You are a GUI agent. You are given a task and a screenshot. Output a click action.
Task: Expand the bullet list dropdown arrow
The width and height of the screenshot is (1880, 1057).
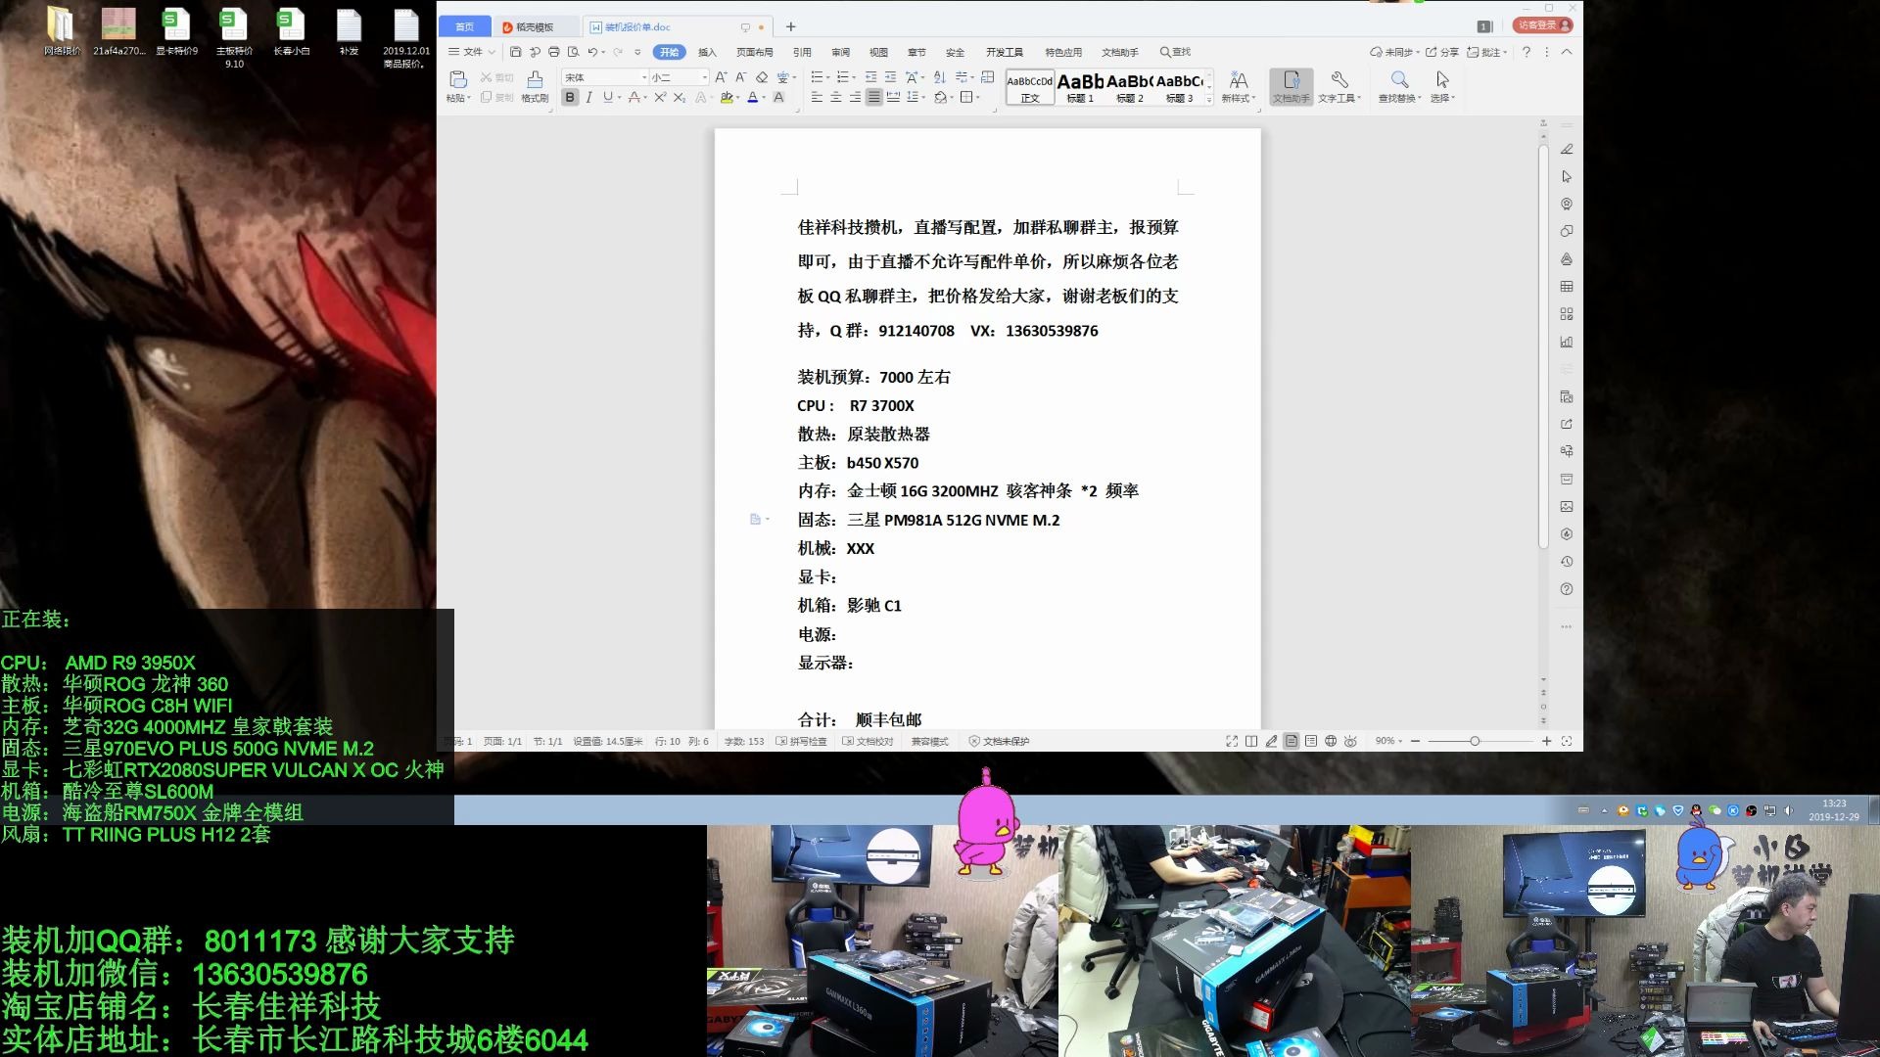pos(827,77)
